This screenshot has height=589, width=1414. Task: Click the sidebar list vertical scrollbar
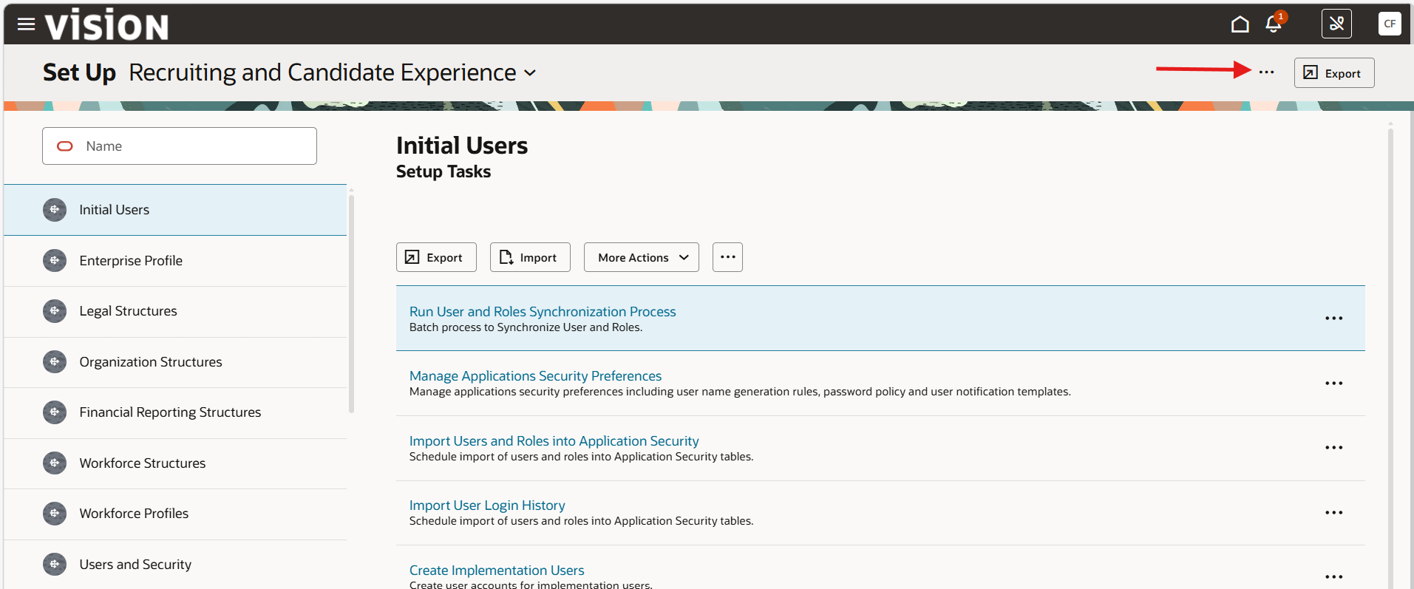point(351,303)
